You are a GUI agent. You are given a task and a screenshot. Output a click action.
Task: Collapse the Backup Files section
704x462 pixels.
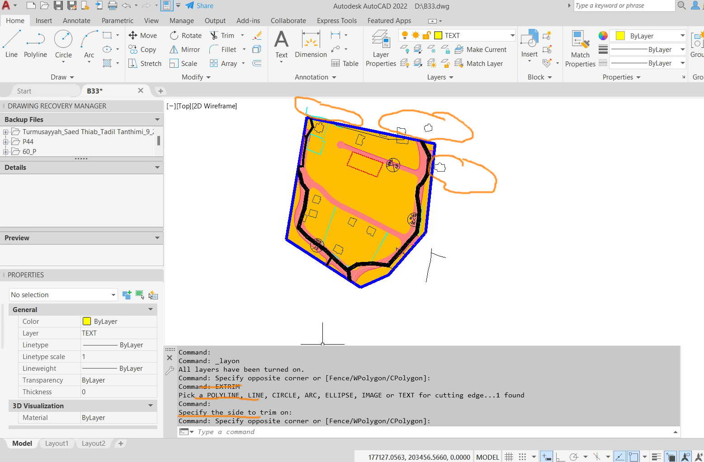pyautogui.click(x=157, y=119)
